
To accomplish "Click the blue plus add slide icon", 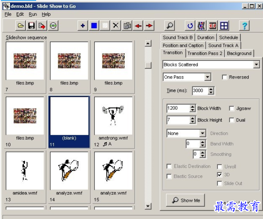I will 83,26.
